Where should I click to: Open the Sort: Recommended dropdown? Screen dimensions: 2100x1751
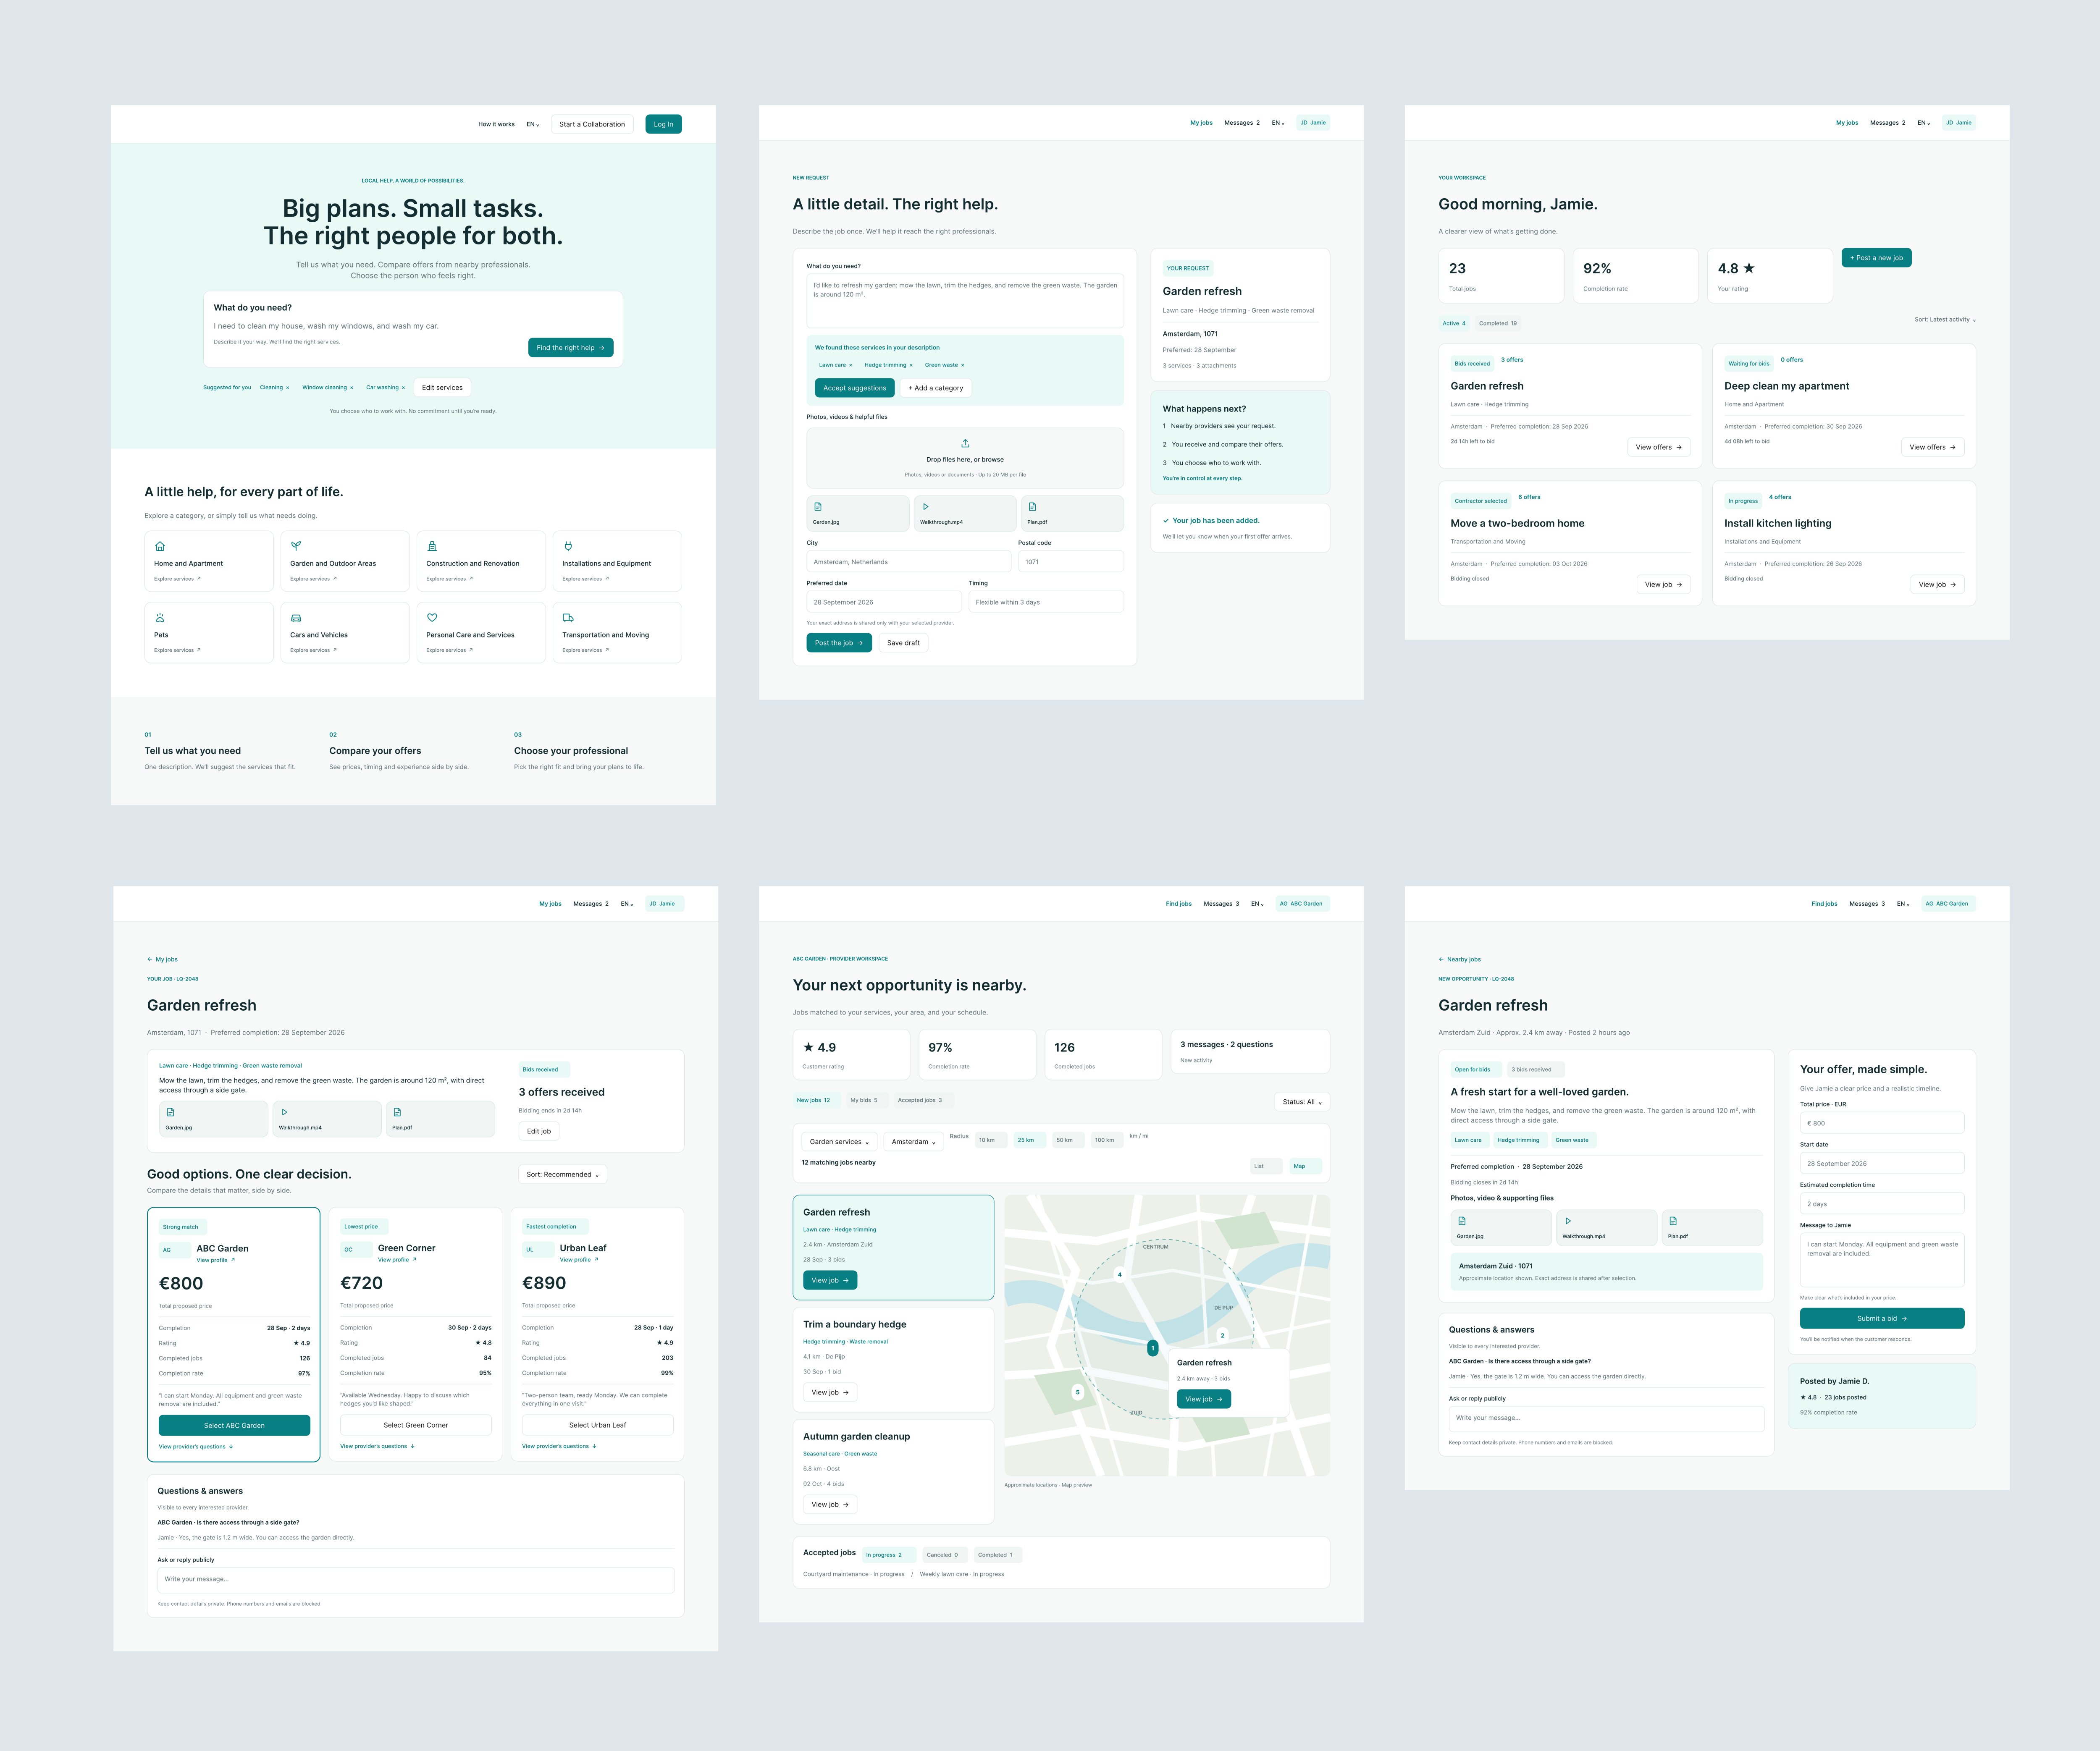click(x=563, y=1175)
